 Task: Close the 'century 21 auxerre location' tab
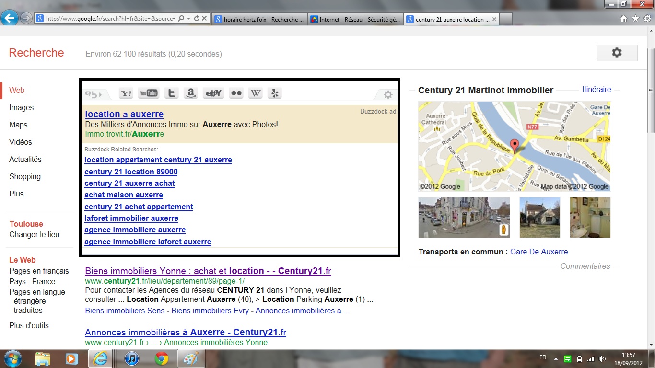tap(494, 19)
